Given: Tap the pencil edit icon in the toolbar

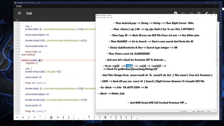Looking at the screenshot, I should tap(206, 13).
